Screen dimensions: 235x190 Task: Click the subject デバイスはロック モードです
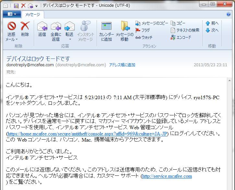[38, 59]
